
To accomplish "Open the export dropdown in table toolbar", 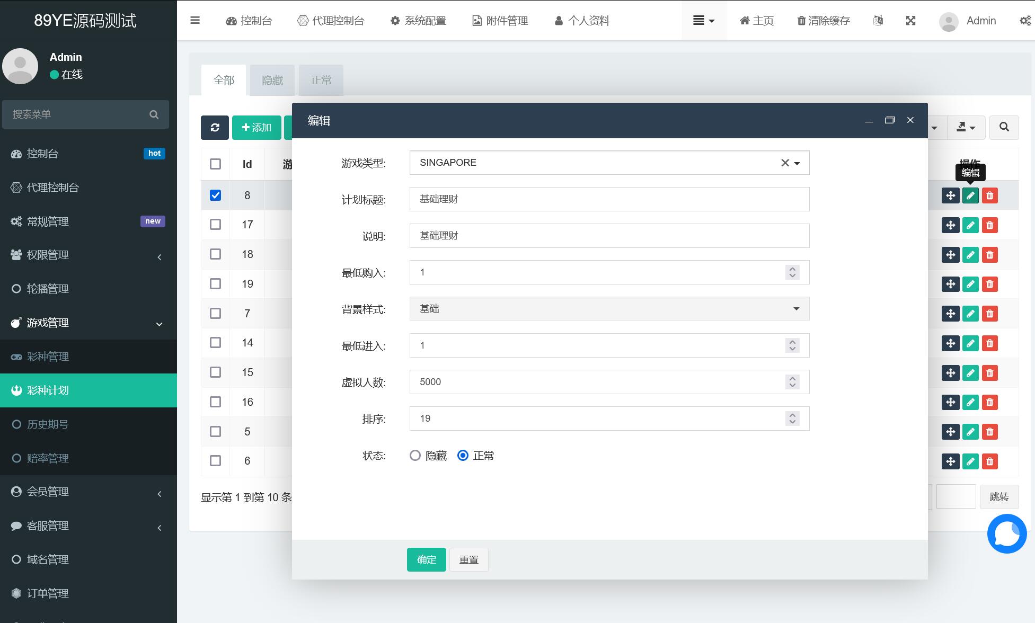I will (x=966, y=128).
